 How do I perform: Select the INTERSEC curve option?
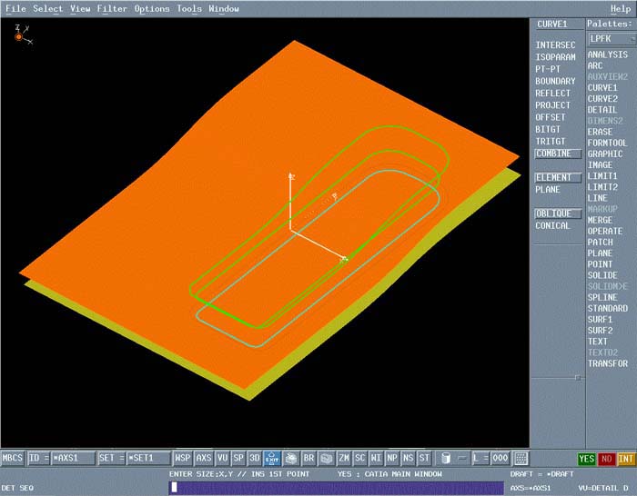[x=555, y=45]
